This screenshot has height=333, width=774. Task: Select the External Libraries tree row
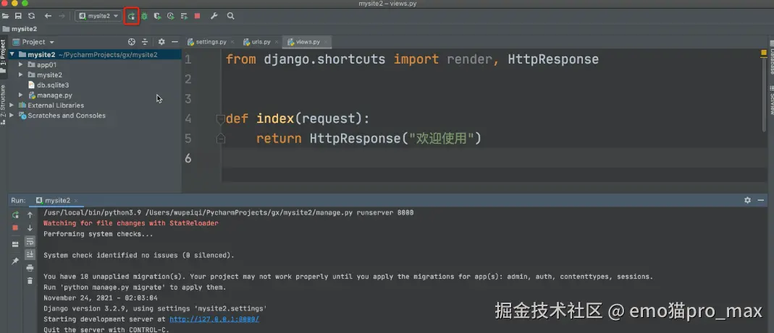pos(51,105)
